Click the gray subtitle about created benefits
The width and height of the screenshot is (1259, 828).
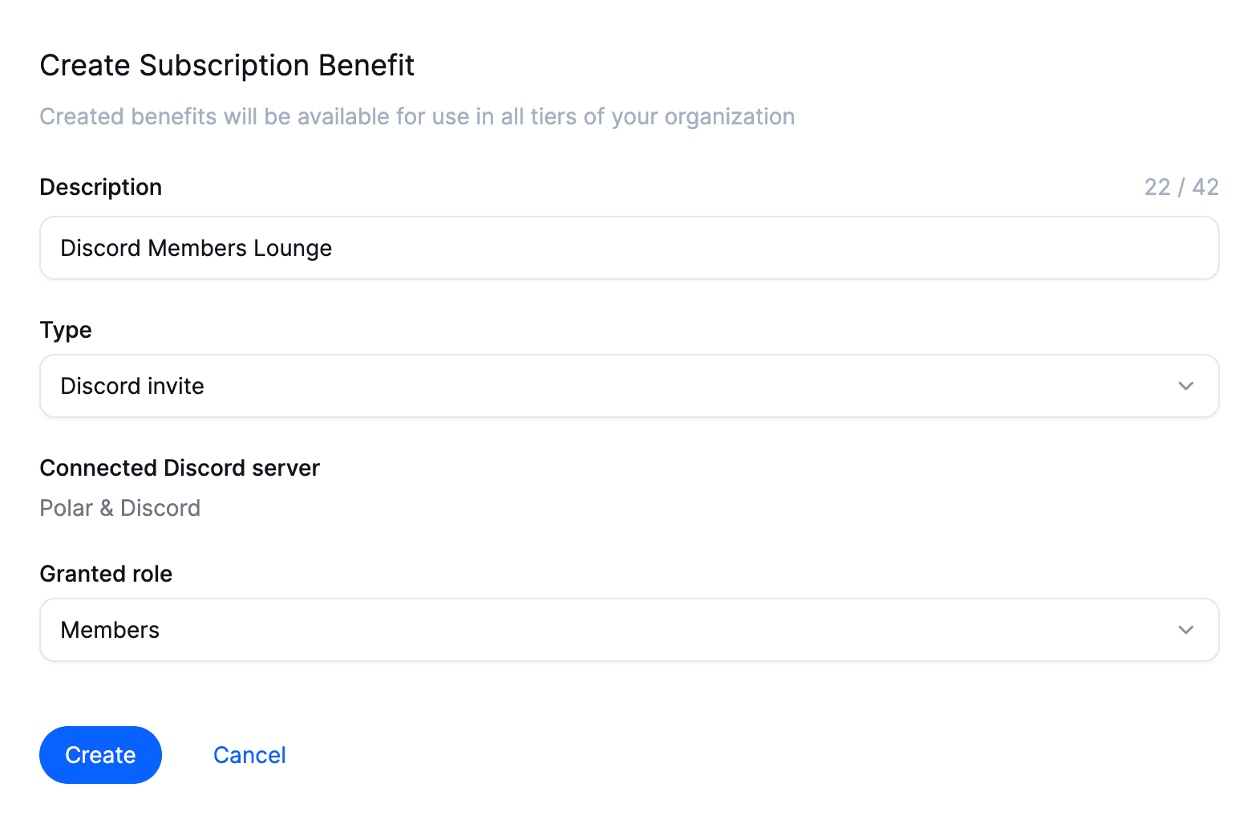(417, 116)
